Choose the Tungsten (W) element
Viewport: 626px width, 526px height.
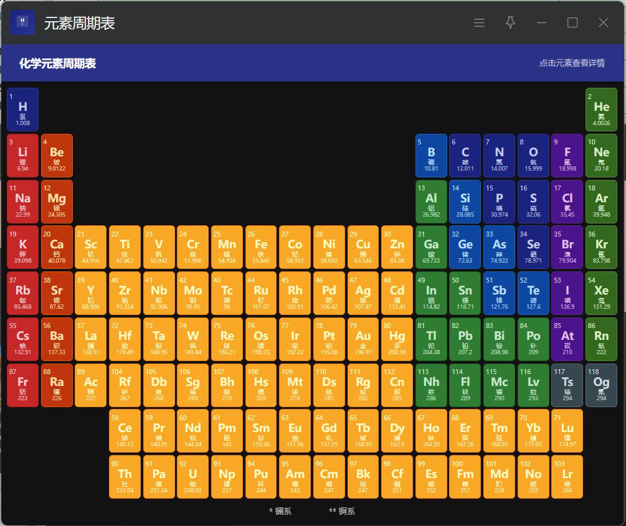pyautogui.click(x=193, y=339)
